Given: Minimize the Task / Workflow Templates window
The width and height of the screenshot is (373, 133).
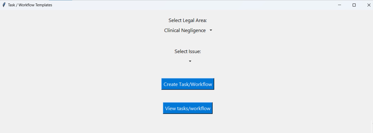Looking at the screenshot, I should click(x=339, y=5).
